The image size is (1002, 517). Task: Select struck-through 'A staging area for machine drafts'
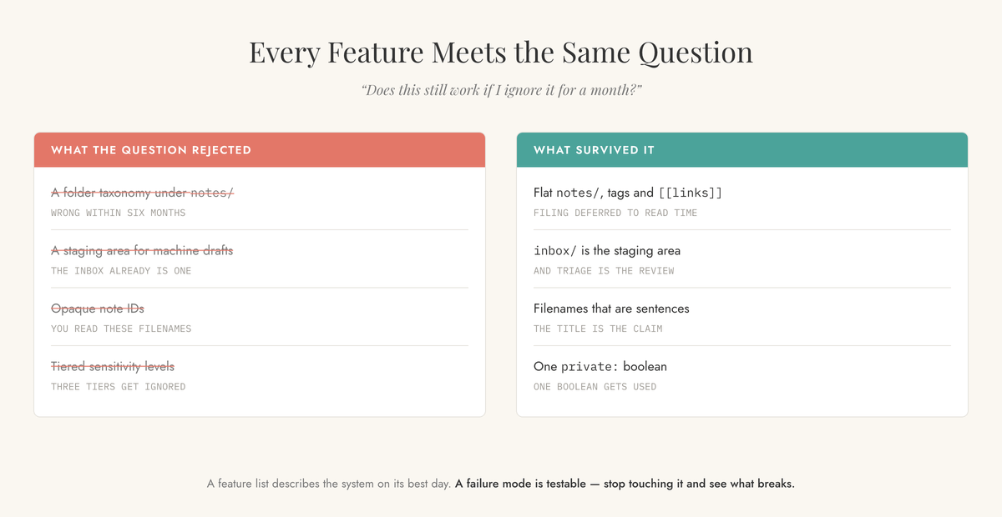coord(142,250)
